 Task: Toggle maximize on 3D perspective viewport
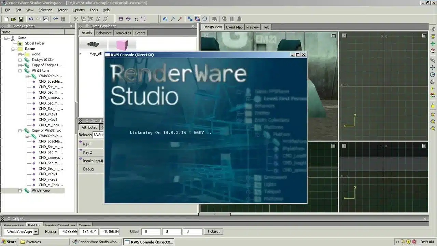[334, 36]
